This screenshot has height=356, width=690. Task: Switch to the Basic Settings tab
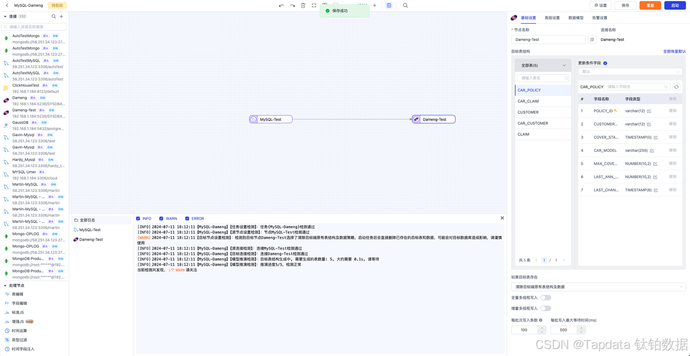click(528, 18)
